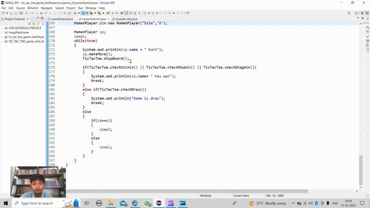Screen dimensions: 370x208
Task: Open the Run menu
Action: pos(80,8)
